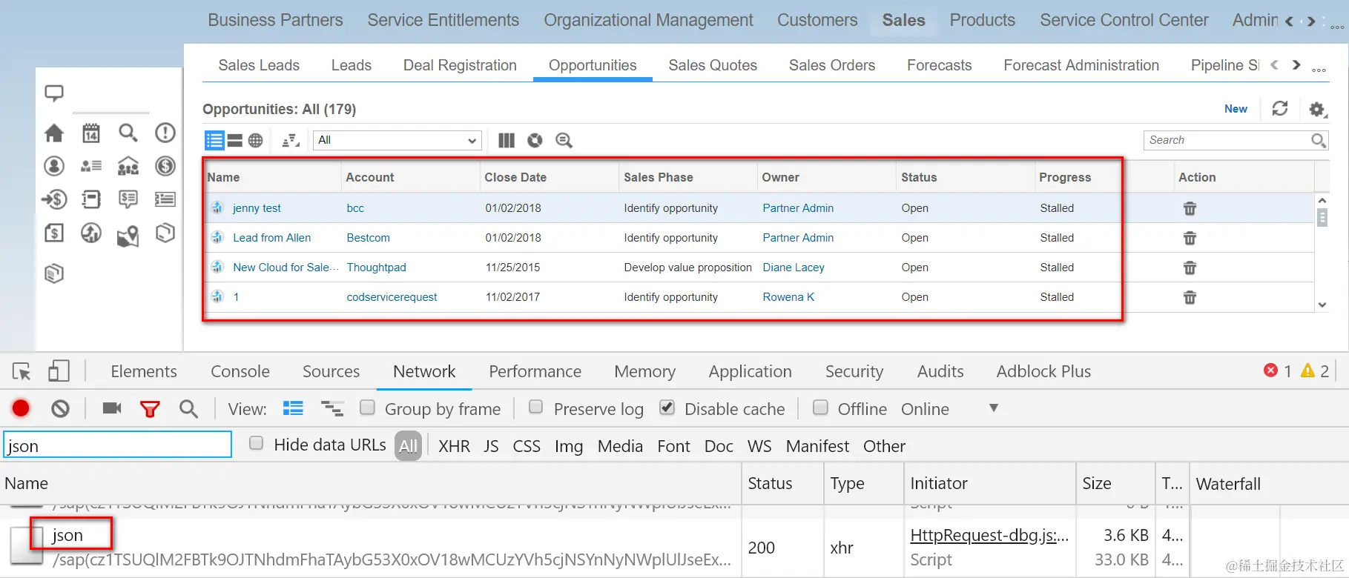Click the red record network log button

(21, 408)
